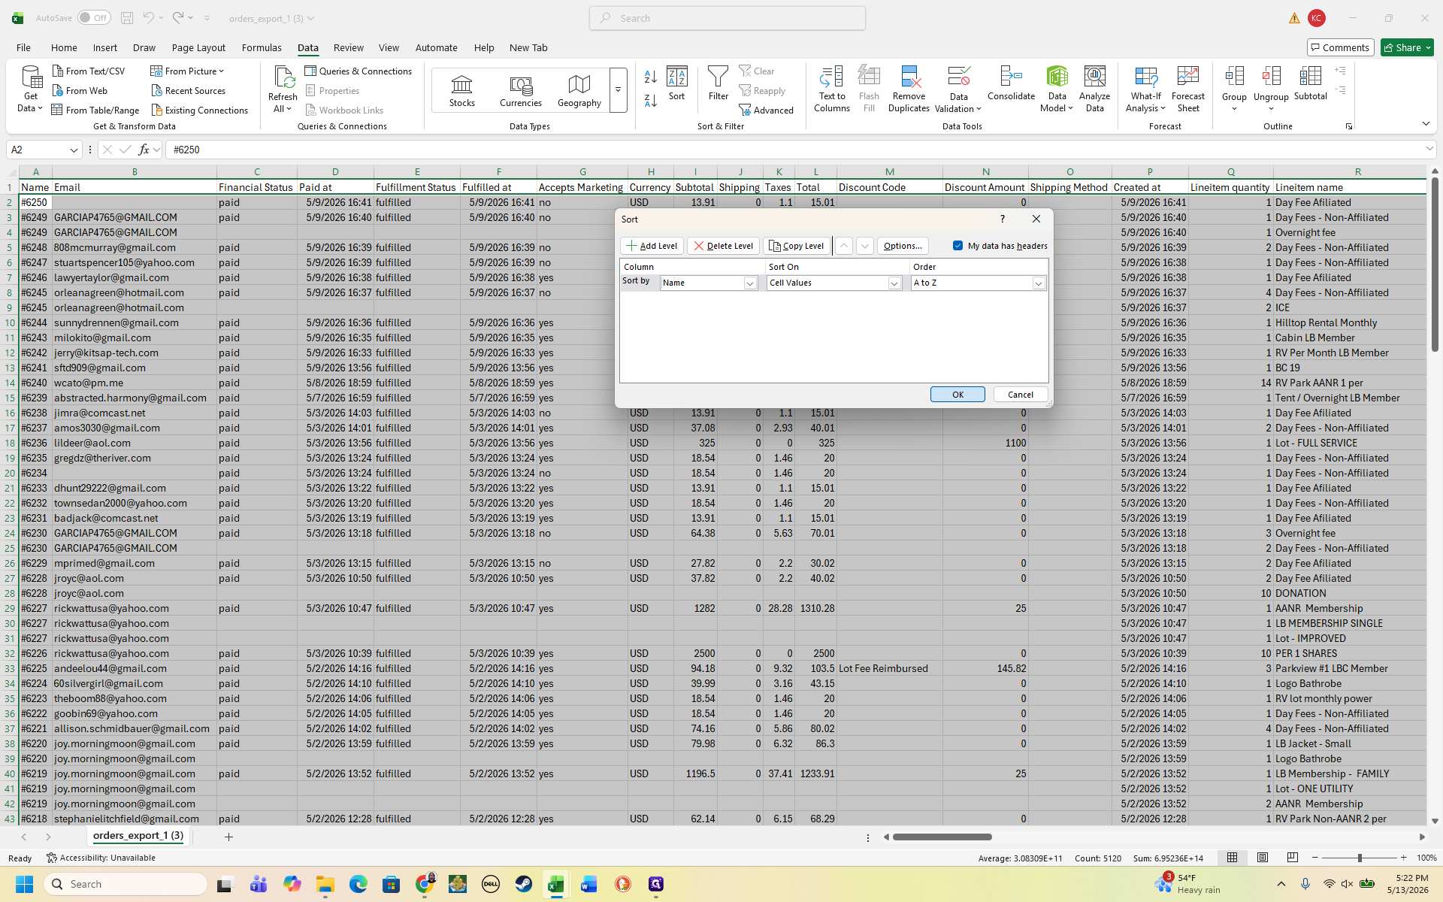The image size is (1443, 902).
Task: Uncheck My data has headers checkbox
Action: (x=957, y=246)
